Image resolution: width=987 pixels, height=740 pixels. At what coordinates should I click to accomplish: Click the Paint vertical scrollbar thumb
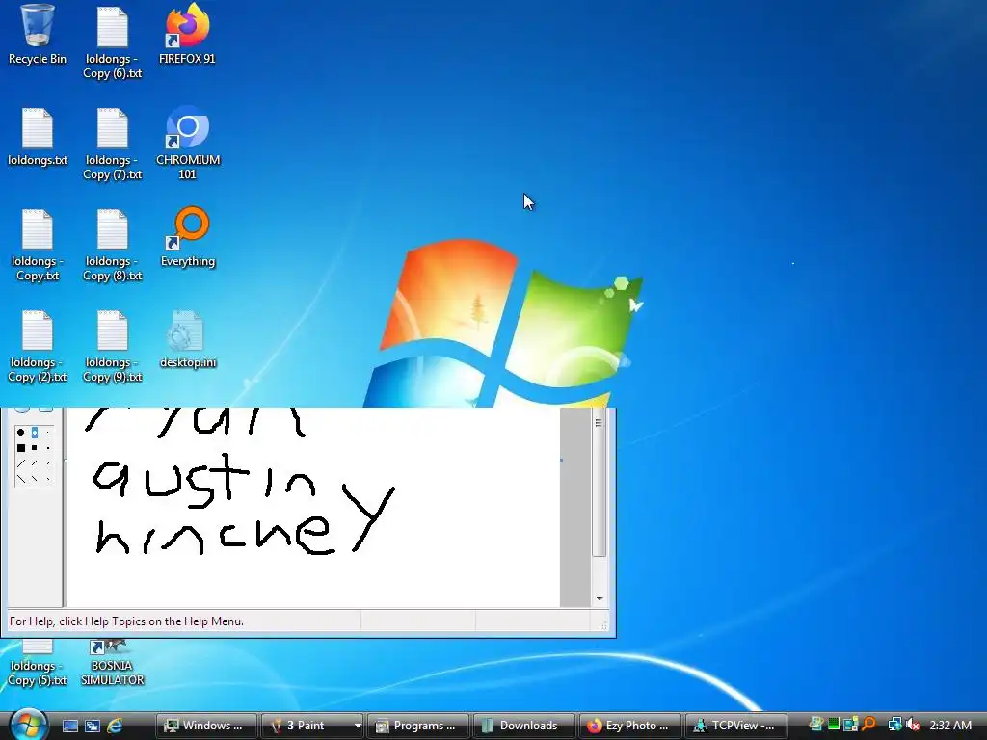pyautogui.click(x=600, y=483)
